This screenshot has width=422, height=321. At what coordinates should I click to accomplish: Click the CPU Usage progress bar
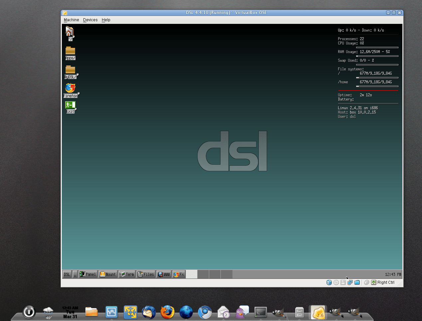point(377,47)
